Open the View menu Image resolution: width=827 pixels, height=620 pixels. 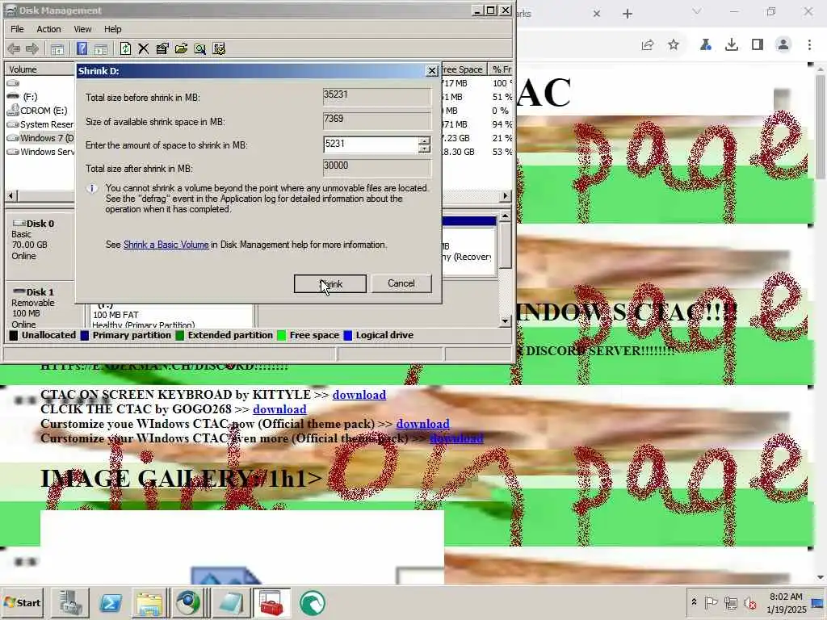(82, 29)
